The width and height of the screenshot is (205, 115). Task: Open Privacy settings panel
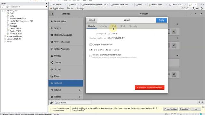coord(66,56)
